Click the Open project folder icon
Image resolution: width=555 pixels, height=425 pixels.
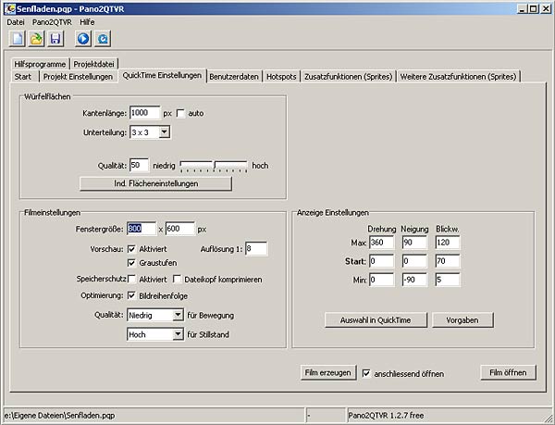point(36,39)
